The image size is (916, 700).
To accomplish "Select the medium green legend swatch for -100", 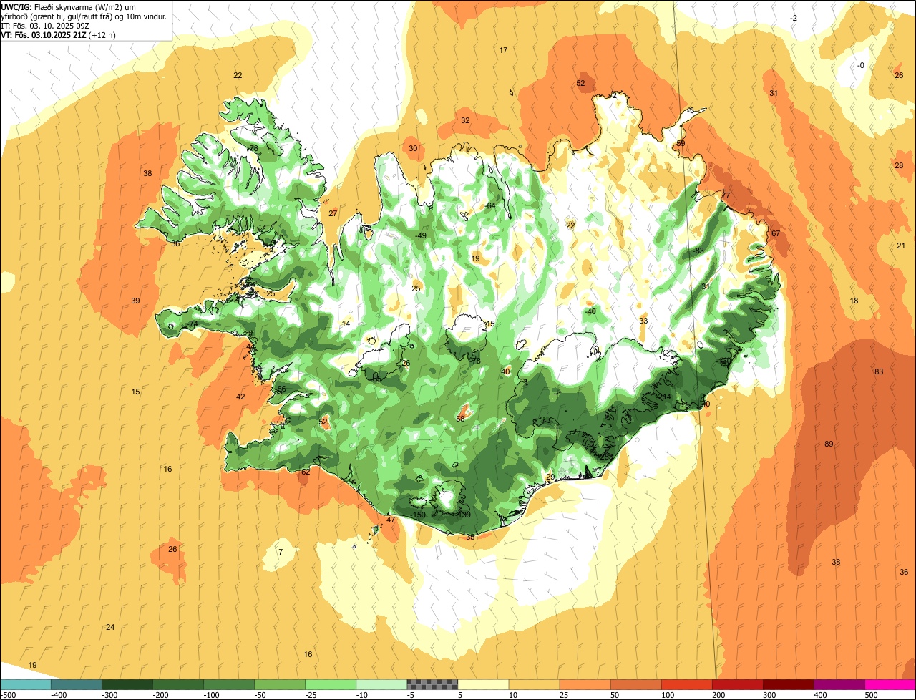I will [x=229, y=684].
